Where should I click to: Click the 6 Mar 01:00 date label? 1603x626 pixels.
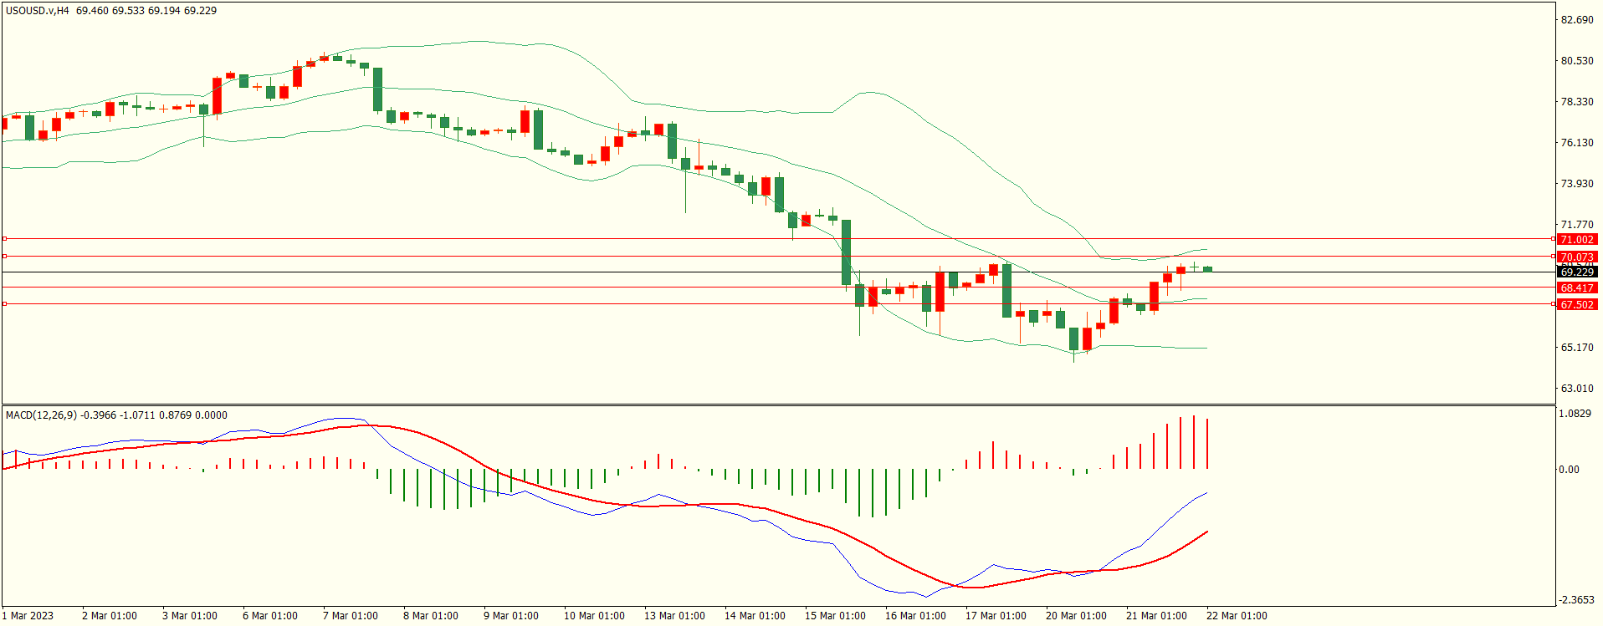point(270,616)
